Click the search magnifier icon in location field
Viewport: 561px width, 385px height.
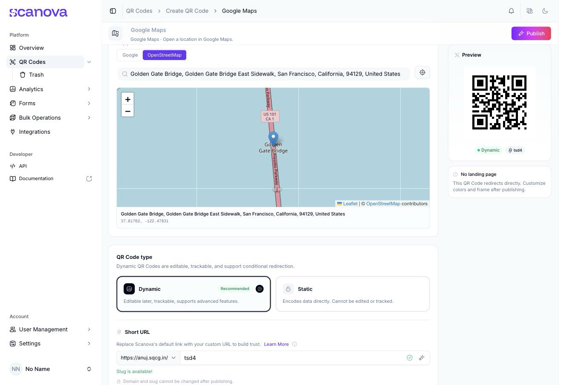[125, 74]
